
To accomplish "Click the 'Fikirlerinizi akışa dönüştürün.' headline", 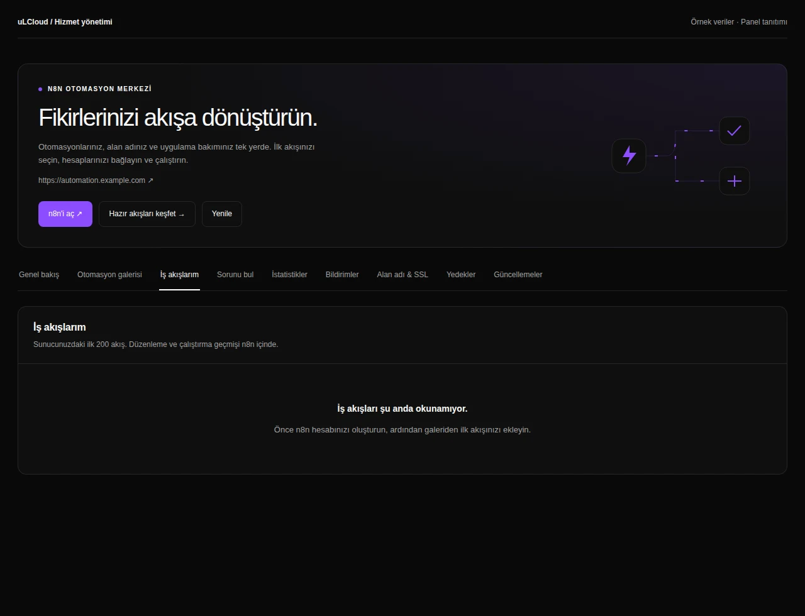I will pyautogui.click(x=178, y=118).
